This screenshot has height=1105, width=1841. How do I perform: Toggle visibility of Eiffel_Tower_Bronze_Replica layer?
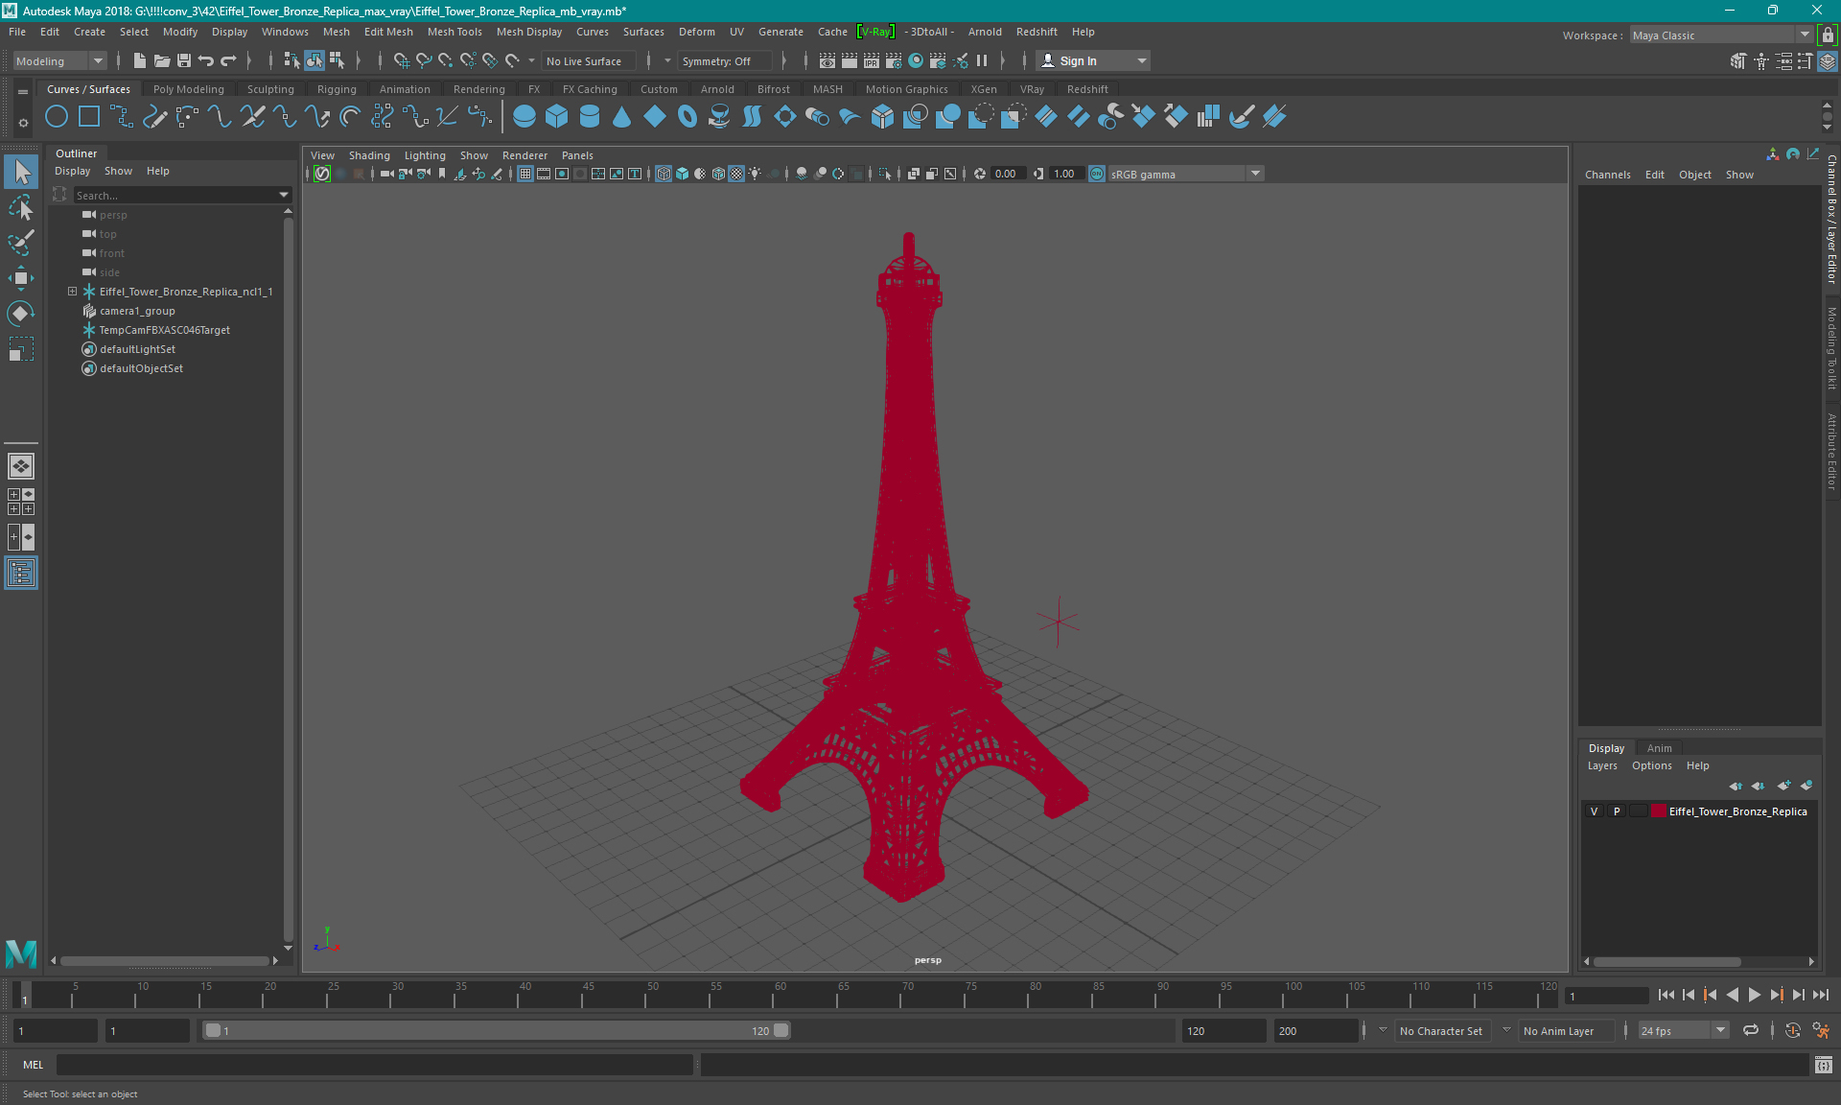pyautogui.click(x=1594, y=811)
